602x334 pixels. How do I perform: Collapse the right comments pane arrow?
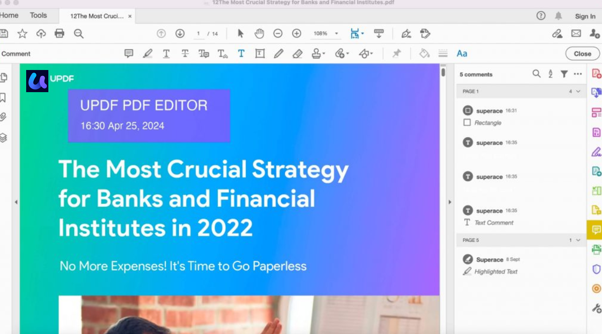[x=449, y=202]
